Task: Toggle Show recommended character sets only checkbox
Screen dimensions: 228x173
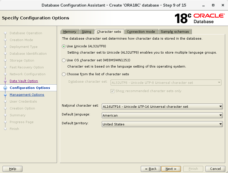Action: click(112, 91)
